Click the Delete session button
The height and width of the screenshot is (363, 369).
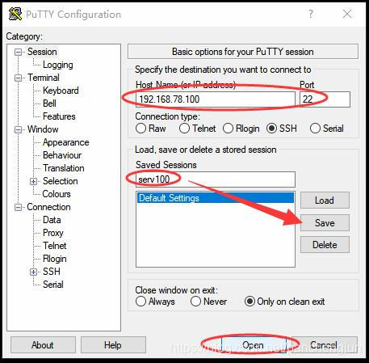click(325, 245)
